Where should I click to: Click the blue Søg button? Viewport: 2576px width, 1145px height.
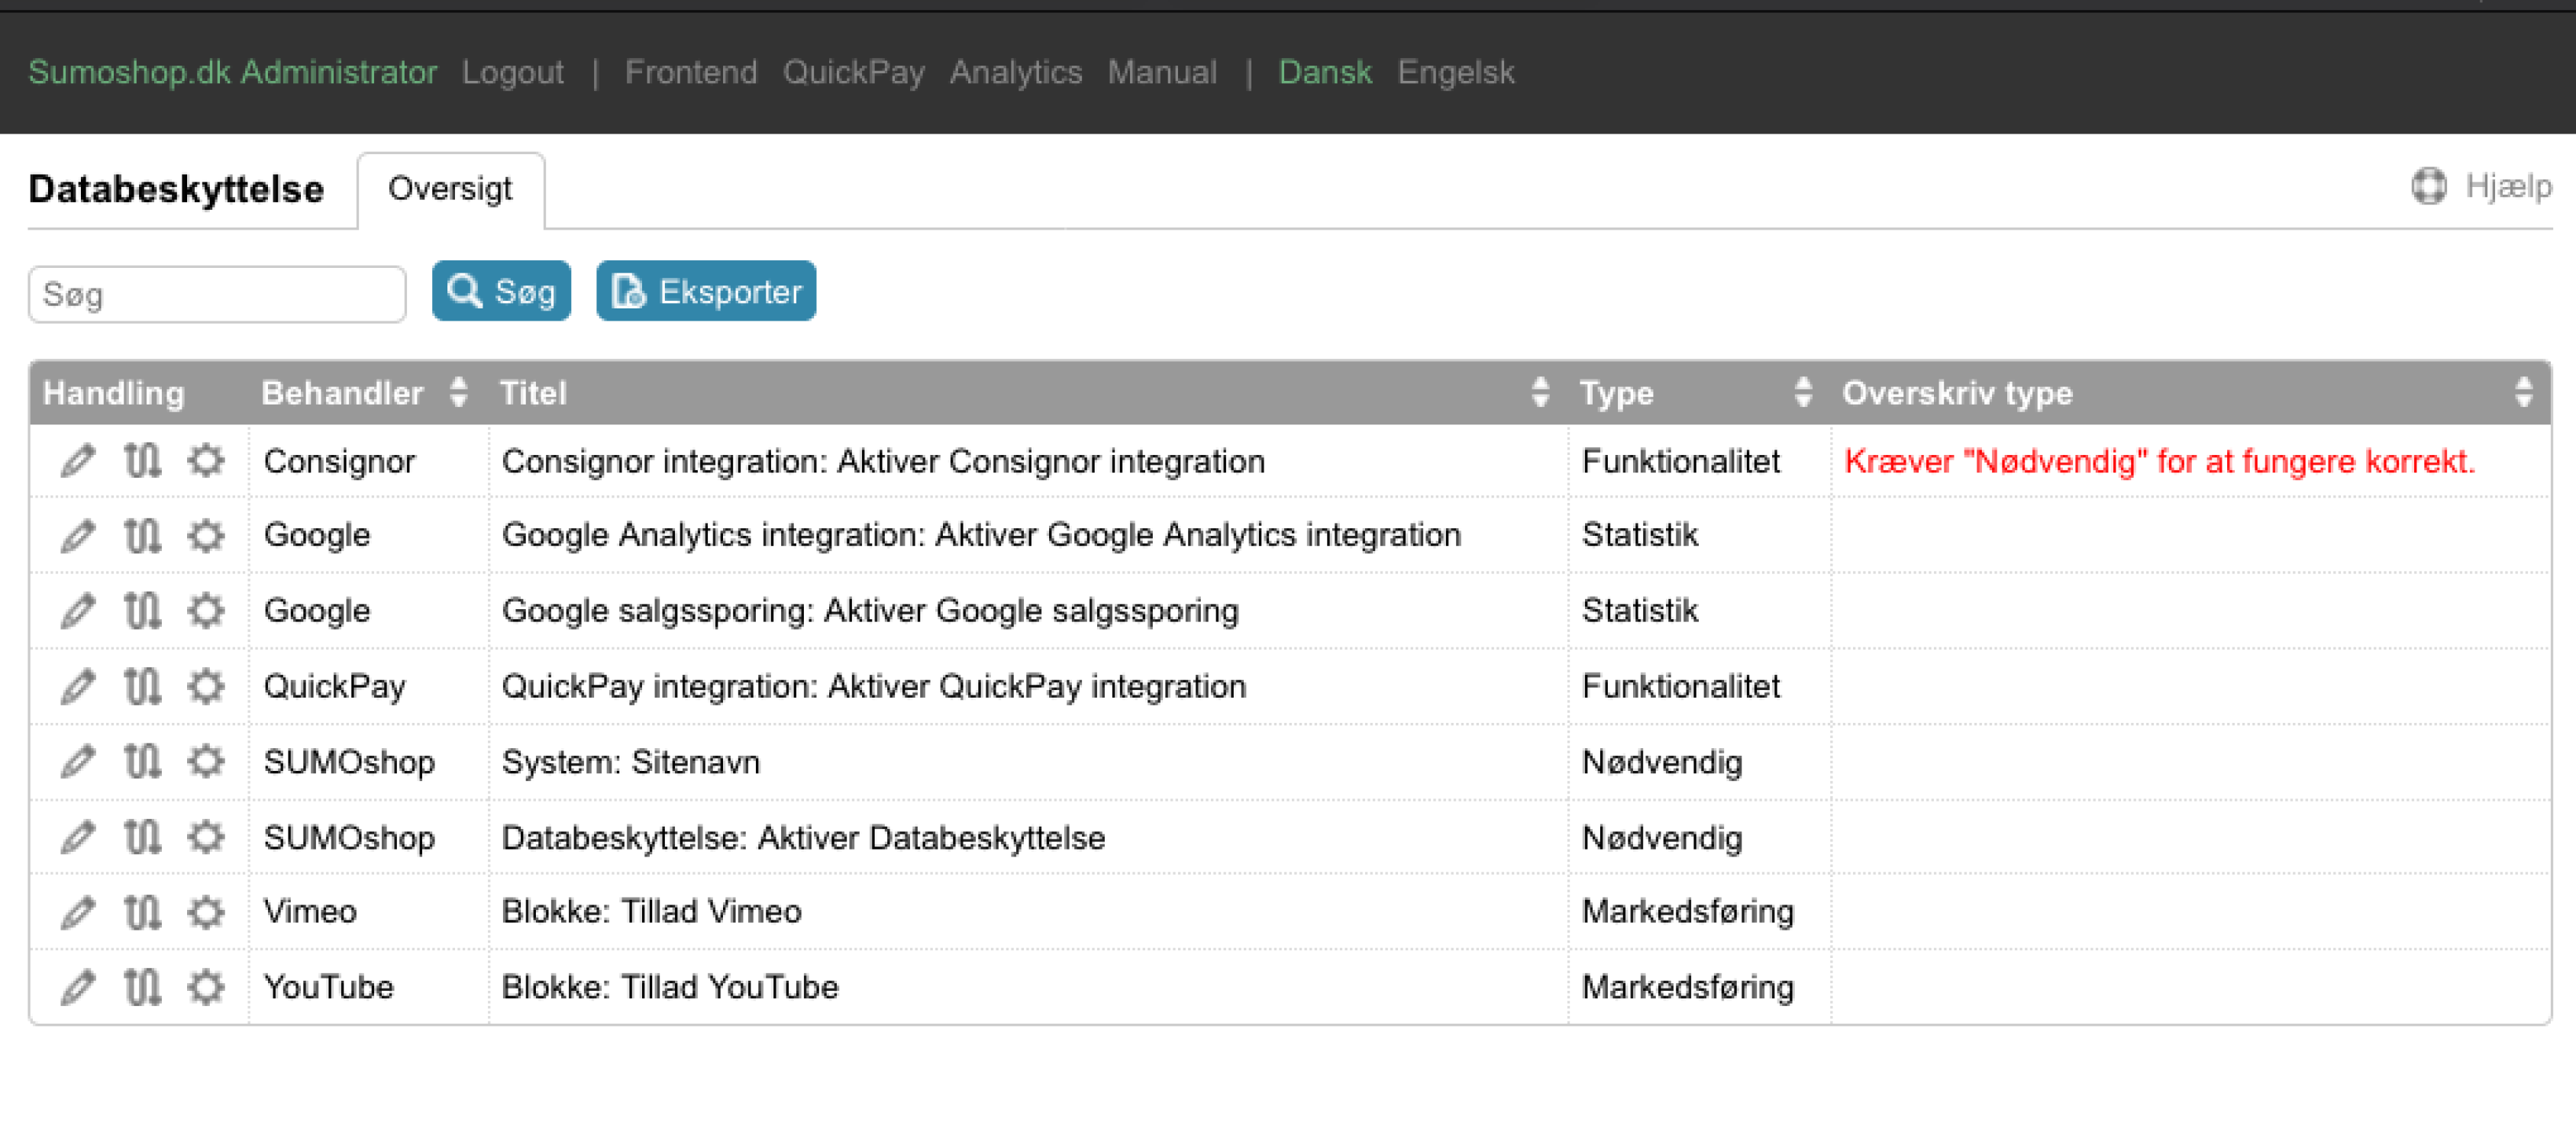click(x=501, y=291)
